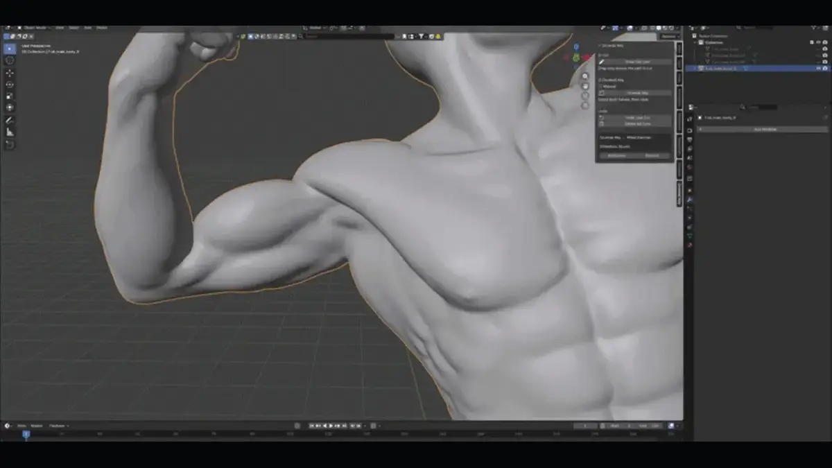Click the Properties editor search field

point(759,107)
